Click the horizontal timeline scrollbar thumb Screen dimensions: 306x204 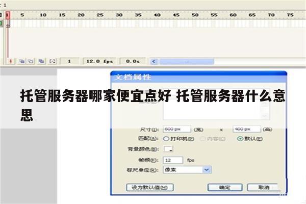(187, 62)
